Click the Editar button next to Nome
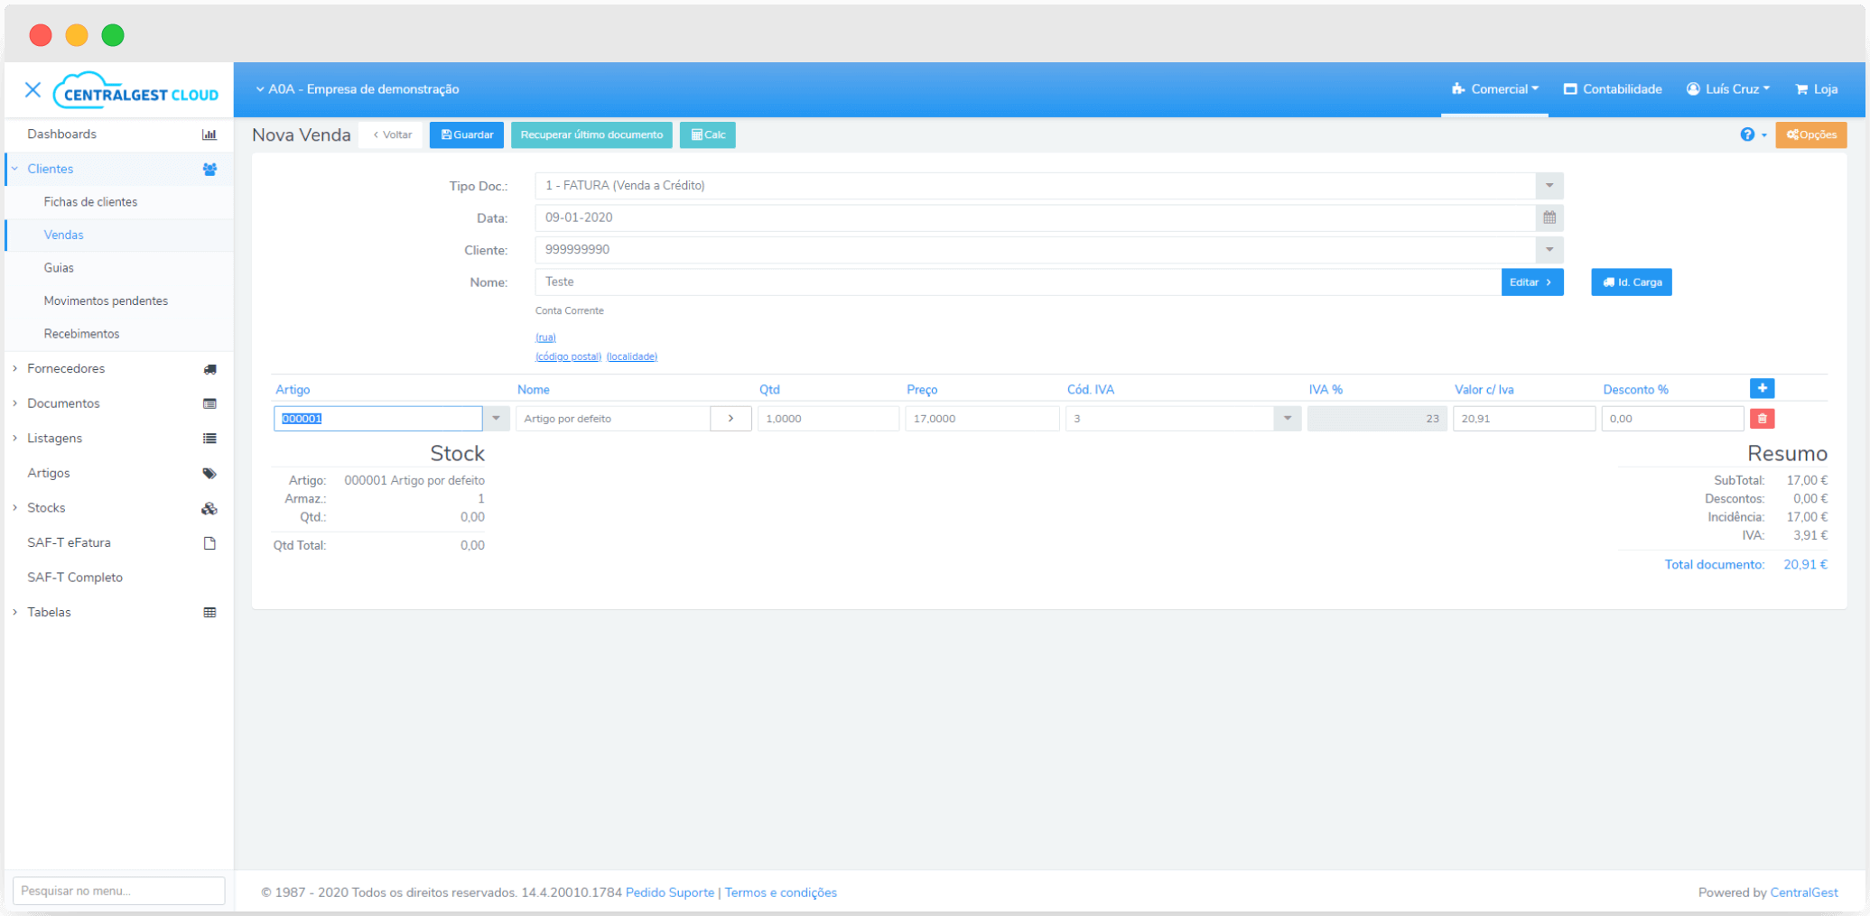This screenshot has width=1870, height=916. (x=1531, y=282)
